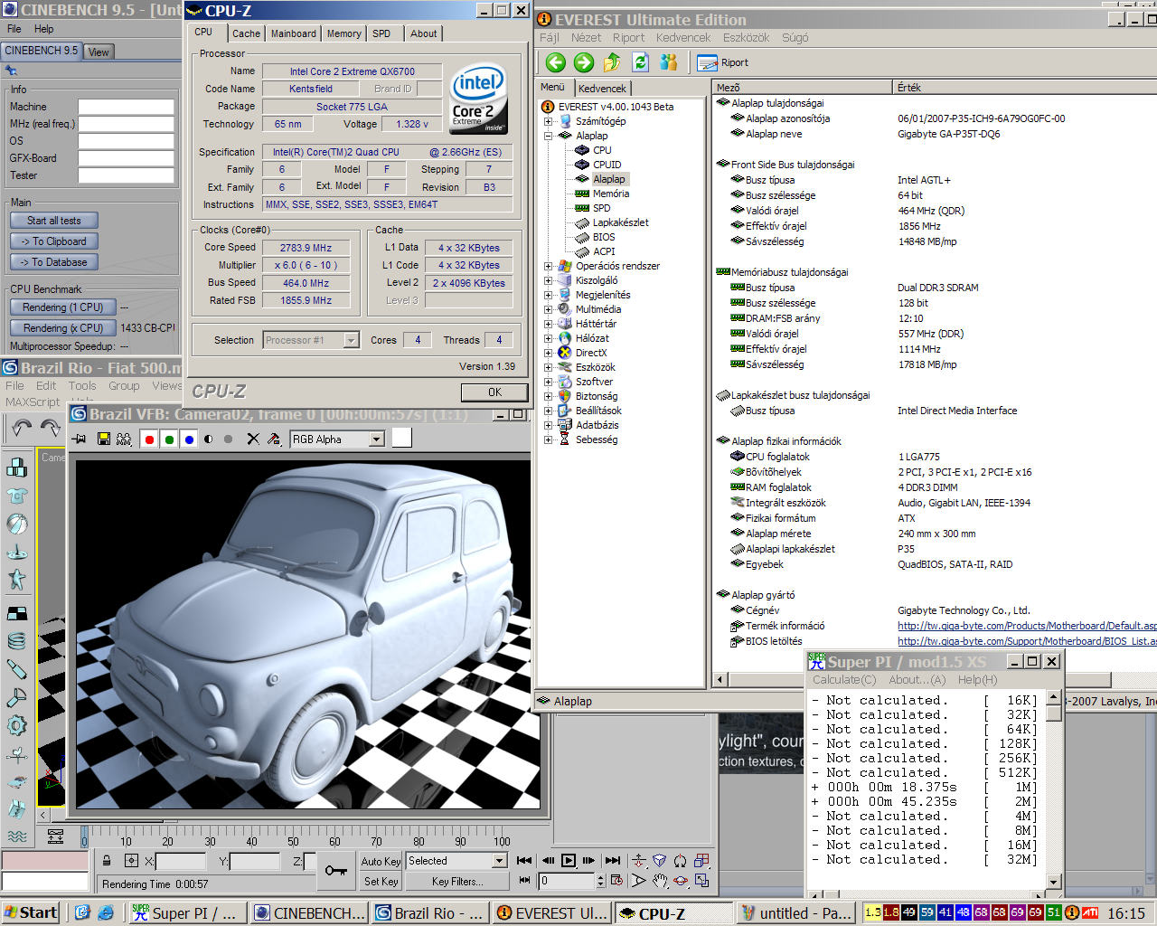Click the EVEREST refresh icon
The image size is (1157, 926).
tap(641, 62)
